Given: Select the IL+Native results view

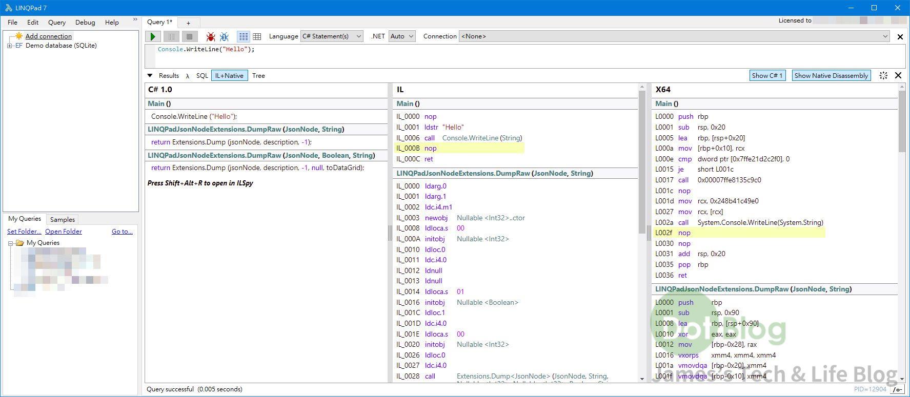Looking at the screenshot, I should pos(229,75).
